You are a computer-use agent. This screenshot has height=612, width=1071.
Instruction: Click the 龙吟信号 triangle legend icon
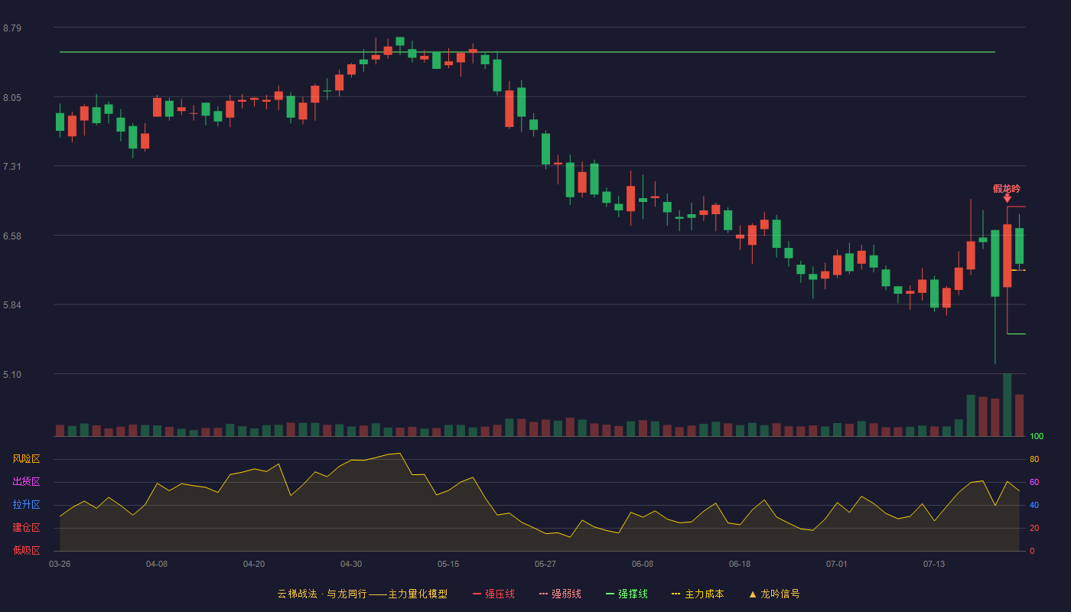(752, 594)
